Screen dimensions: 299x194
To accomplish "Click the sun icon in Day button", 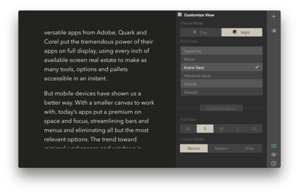I will coord(195,32).
